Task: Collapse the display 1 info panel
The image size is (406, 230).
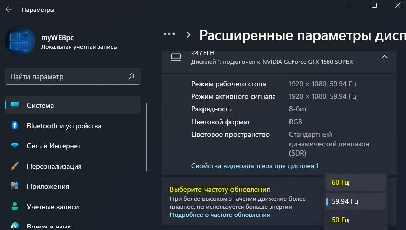Action: pyautogui.click(x=385, y=57)
